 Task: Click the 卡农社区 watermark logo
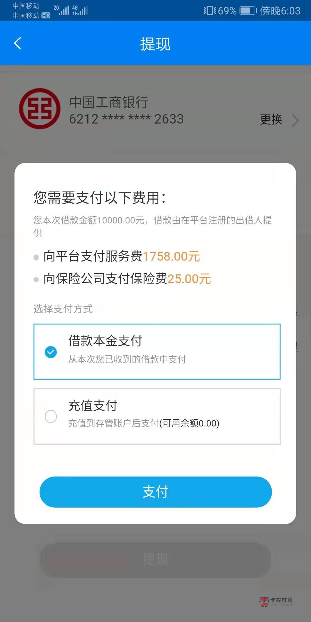(276, 601)
